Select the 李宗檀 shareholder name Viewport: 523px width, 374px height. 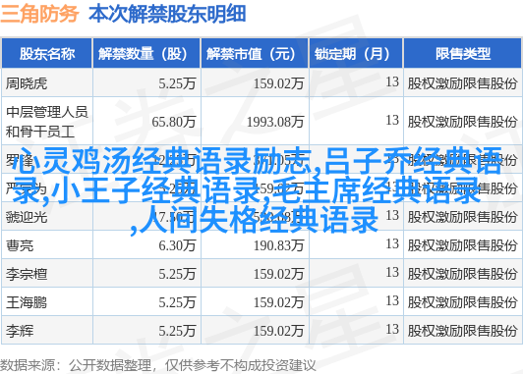pyautogui.click(x=27, y=274)
